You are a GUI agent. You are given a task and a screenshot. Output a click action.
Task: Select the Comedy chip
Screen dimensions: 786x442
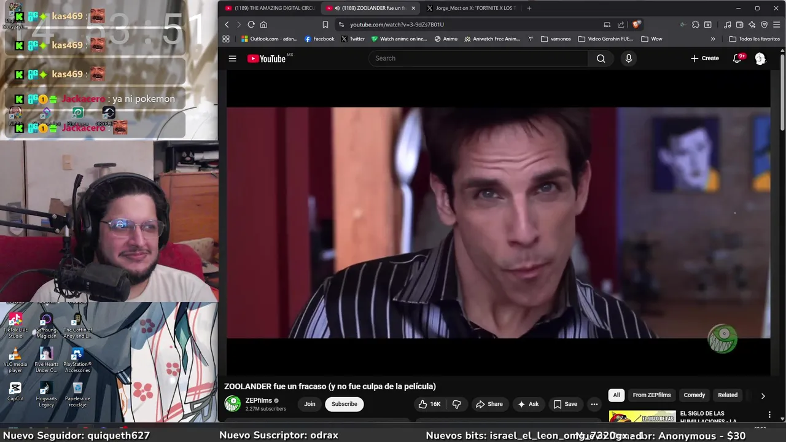click(695, 395)
